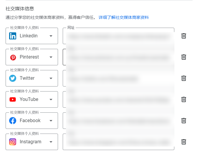Screen dimensions: 197x153
Task: Open the Instagram platform dropdown
Action: [x=51, y=142]
